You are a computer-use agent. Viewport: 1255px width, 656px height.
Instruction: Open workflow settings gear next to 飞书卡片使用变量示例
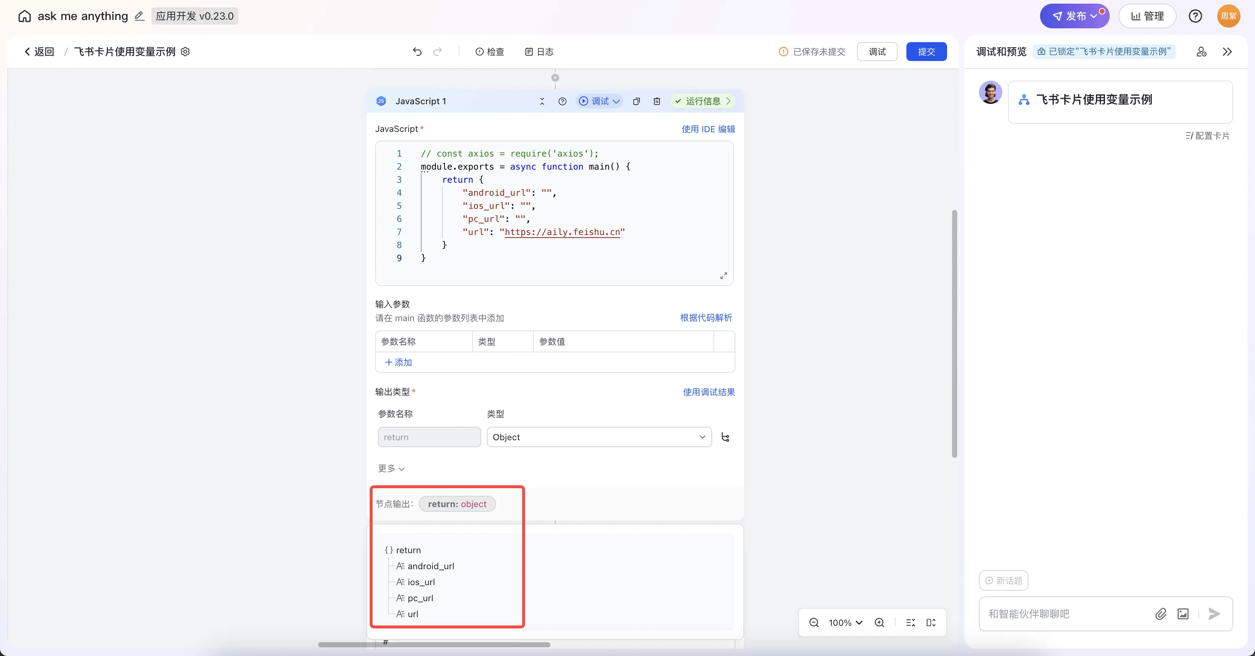click(x=185, y=52)
